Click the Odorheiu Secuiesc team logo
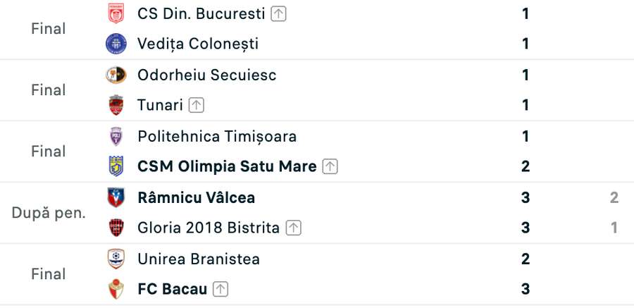This screenshot has height=308, width=634. coord(116,75)
